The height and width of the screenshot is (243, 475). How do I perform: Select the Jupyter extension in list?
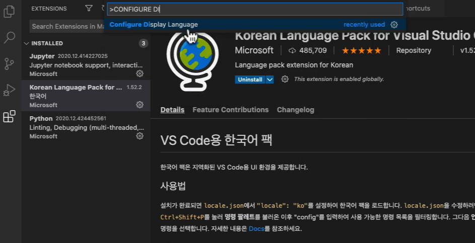[x=86, y=65]
